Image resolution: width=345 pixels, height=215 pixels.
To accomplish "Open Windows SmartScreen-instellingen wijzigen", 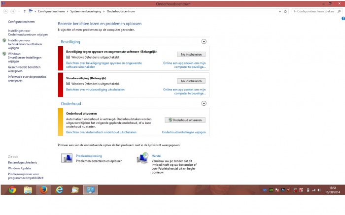I will (25, 58).
